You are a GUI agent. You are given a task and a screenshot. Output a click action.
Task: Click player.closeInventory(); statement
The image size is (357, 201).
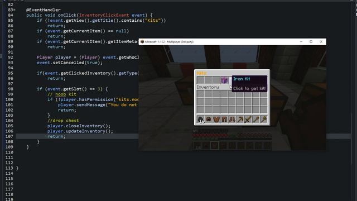tap(79, 126)
